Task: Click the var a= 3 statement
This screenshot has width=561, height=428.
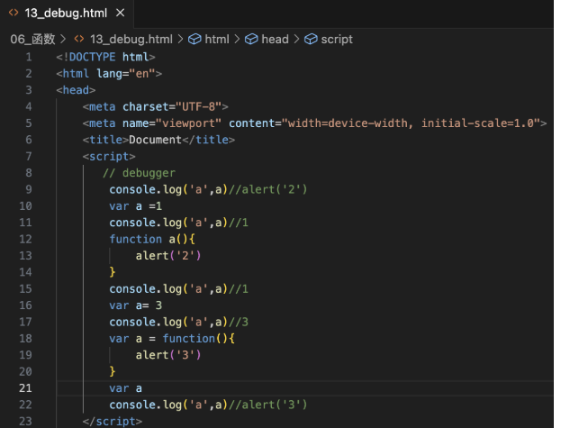Action: [136, 305]
